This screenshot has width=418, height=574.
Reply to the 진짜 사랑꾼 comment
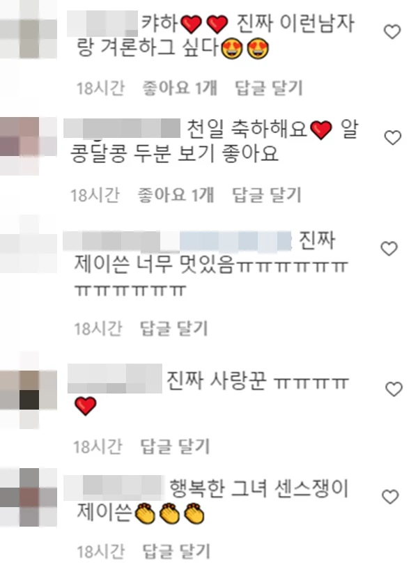(x=175, y=447)
